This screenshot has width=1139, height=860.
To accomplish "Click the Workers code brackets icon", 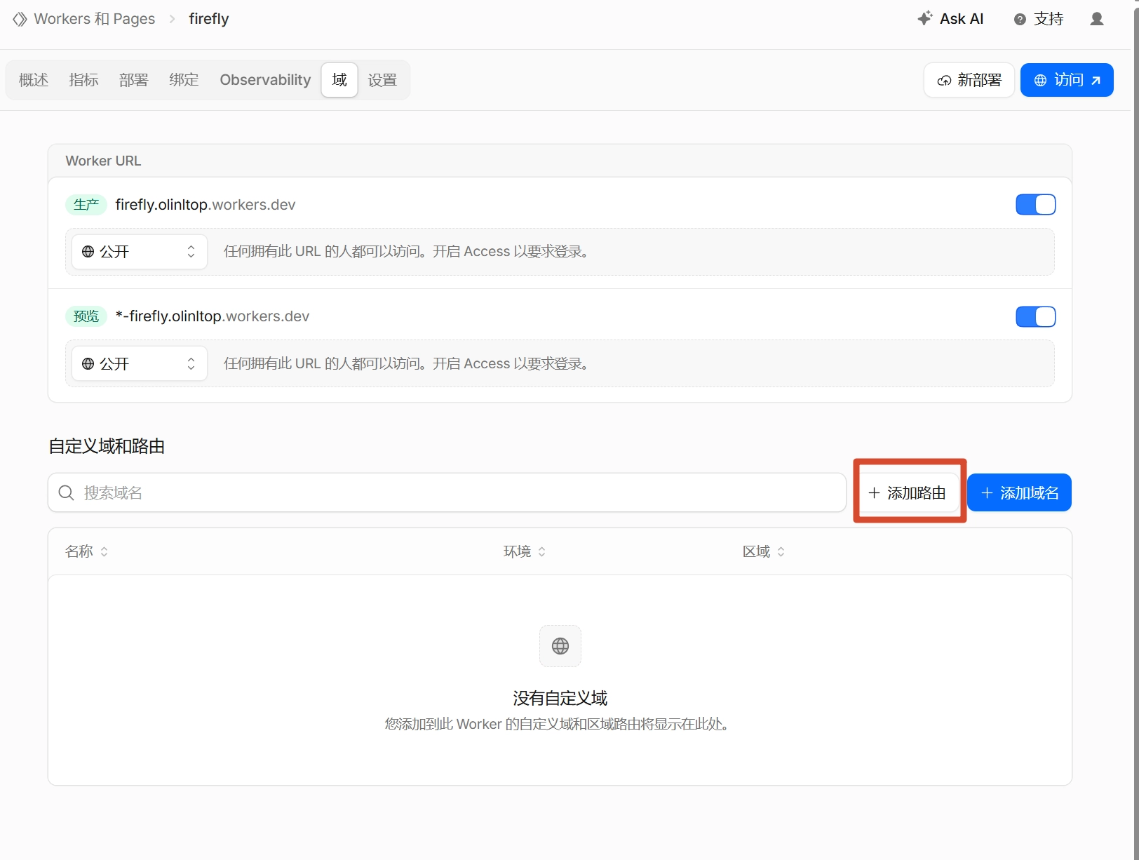I will point(20,19).
